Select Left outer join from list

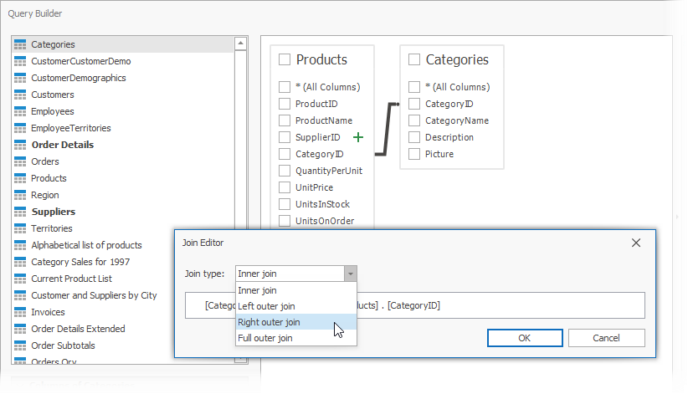click(x=266, y=306)
